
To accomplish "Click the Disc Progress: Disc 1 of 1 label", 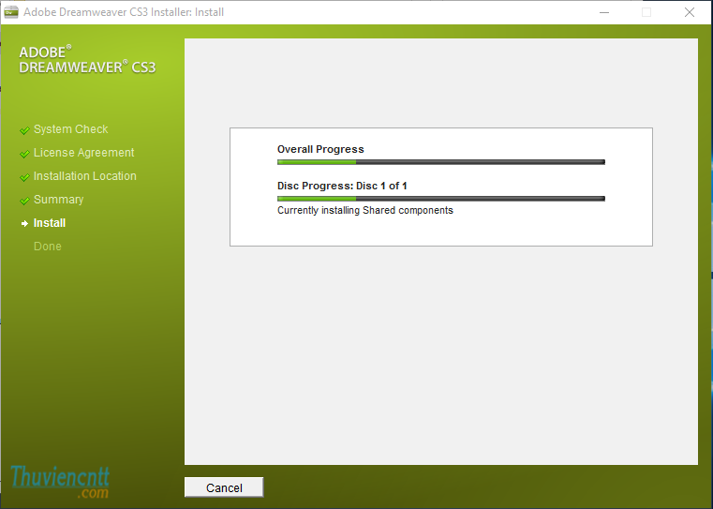I will (x=342, y=186).
